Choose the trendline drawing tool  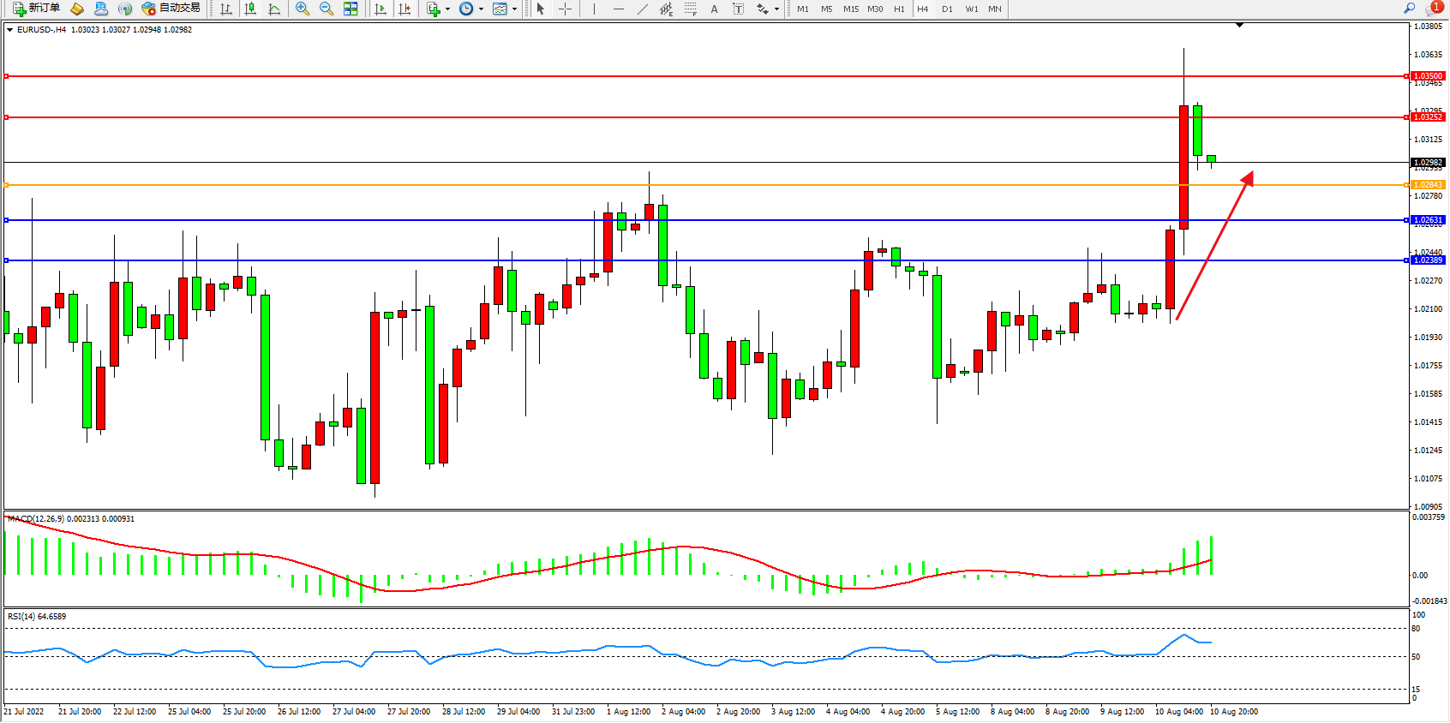(x=643, y=9)
